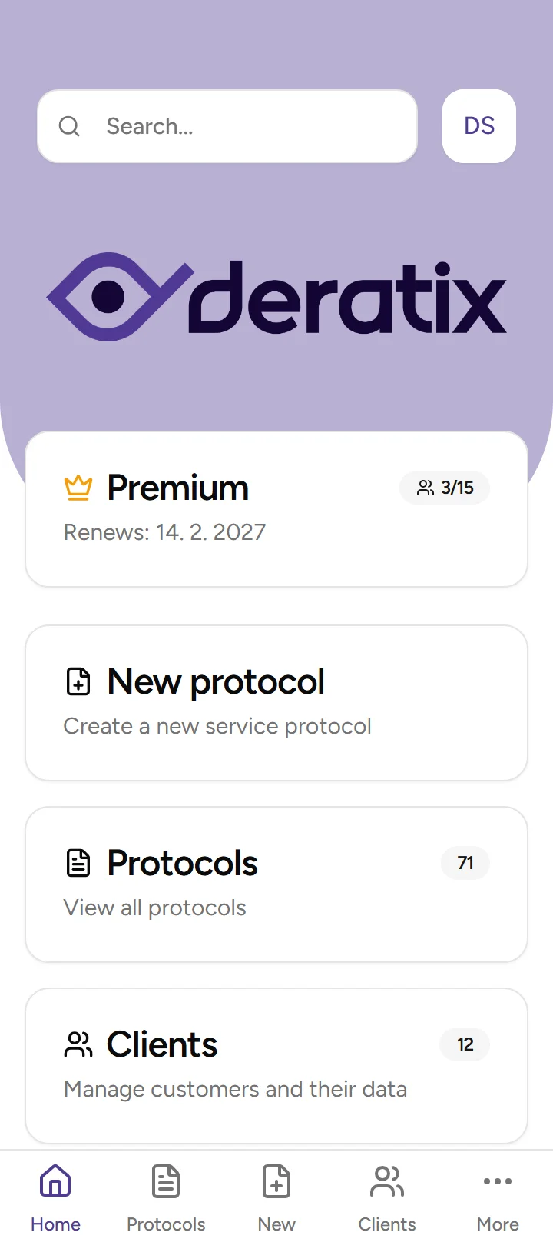
Task: Click the Premium crown icon
Action: [x=78, y=488]
